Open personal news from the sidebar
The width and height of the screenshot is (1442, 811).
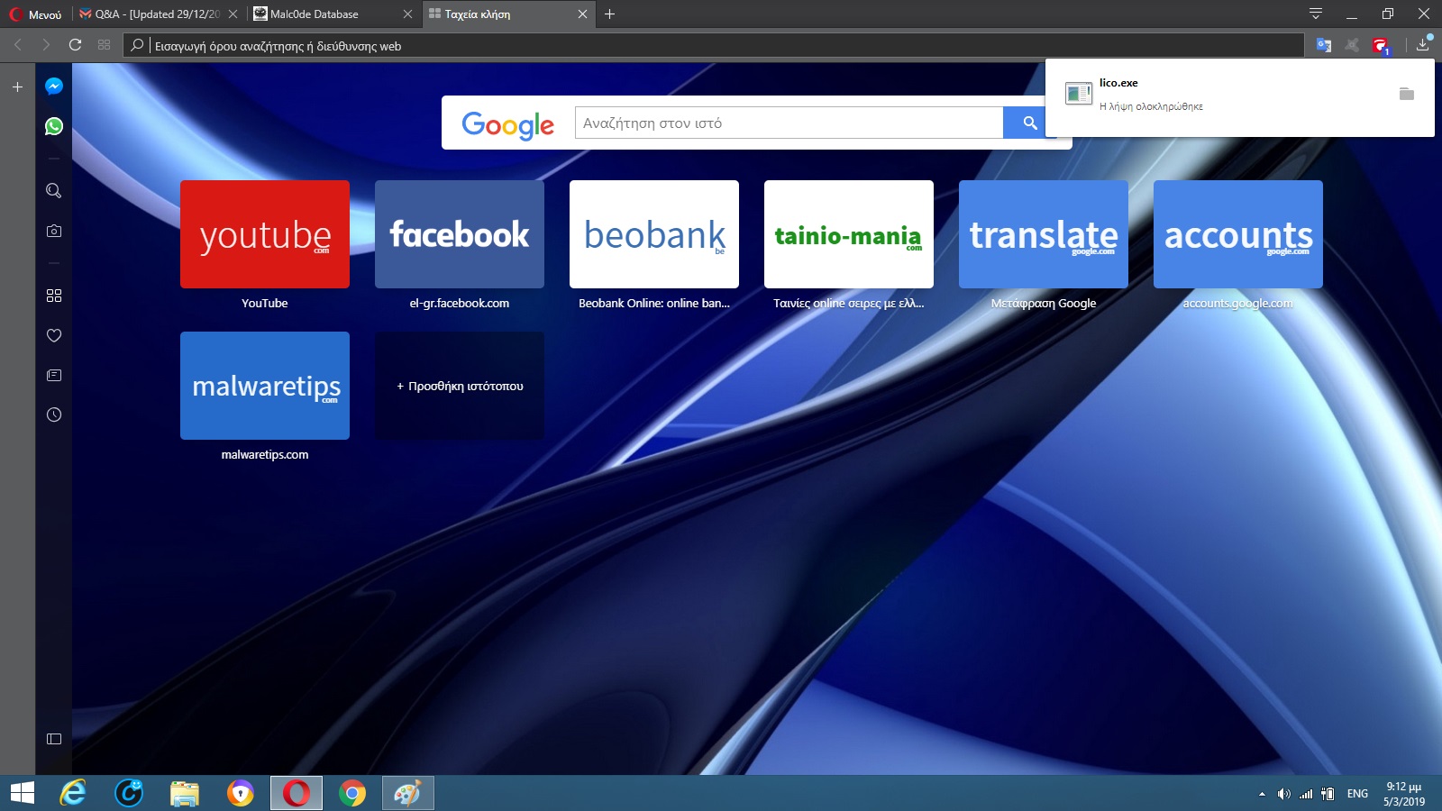point(54,375)
